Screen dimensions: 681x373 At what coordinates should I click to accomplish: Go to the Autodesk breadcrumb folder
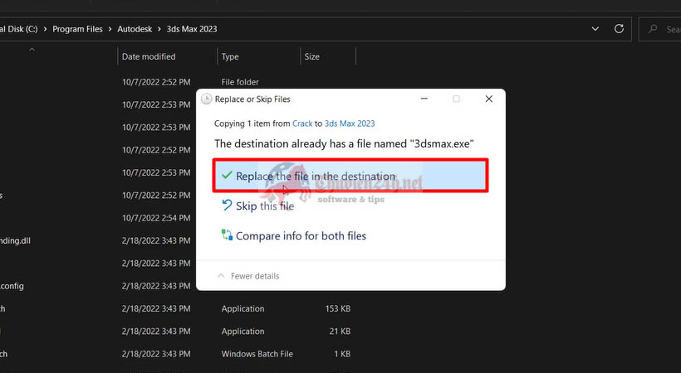135,29
